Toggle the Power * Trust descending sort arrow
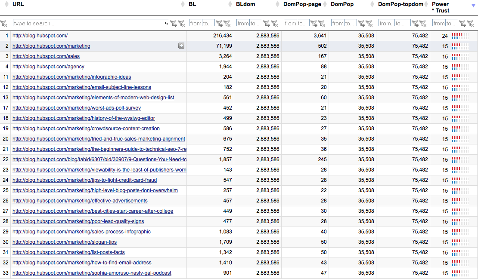Image resolution: width=478 pixels, height=279 pixels. (473, 6)
